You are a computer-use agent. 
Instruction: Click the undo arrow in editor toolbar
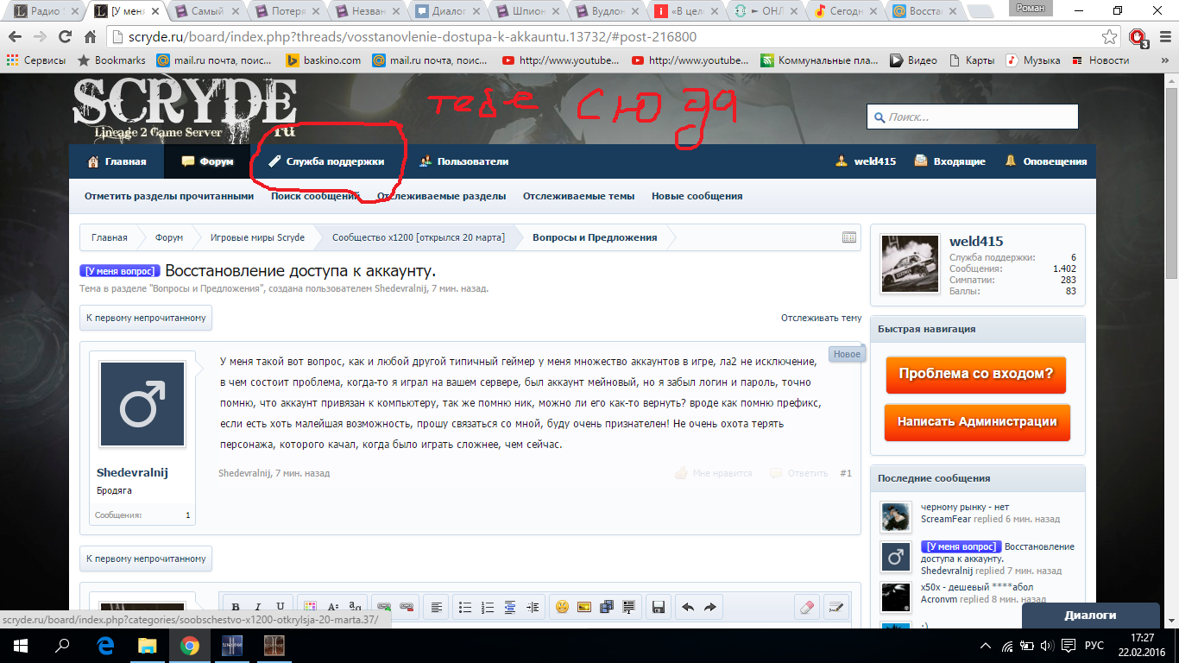point(688,607)
